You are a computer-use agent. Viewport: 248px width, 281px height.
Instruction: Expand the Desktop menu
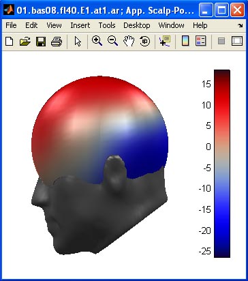click(137, 25)
